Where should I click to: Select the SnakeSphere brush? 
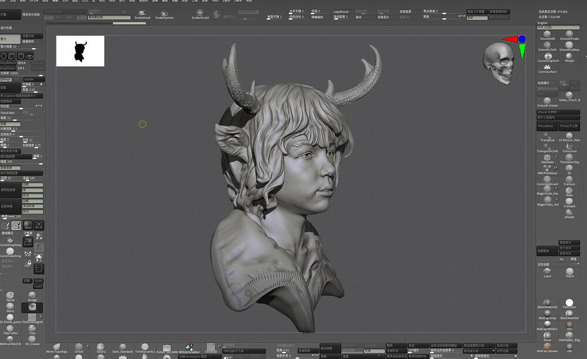(x=164, y=15)
